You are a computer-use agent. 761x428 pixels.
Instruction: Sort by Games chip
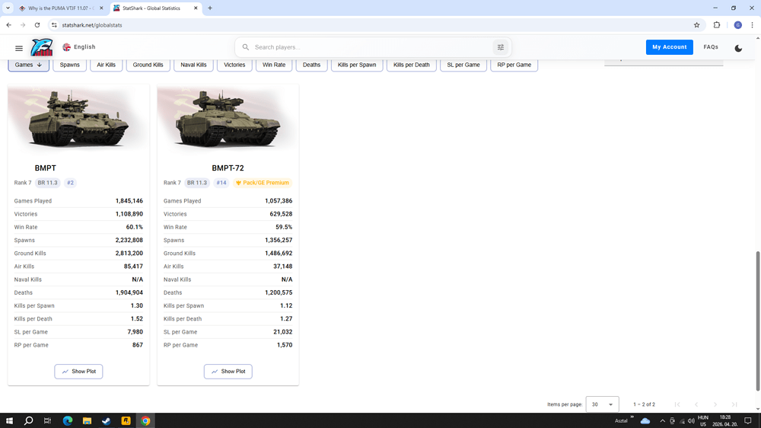click(x=29, y=65)
